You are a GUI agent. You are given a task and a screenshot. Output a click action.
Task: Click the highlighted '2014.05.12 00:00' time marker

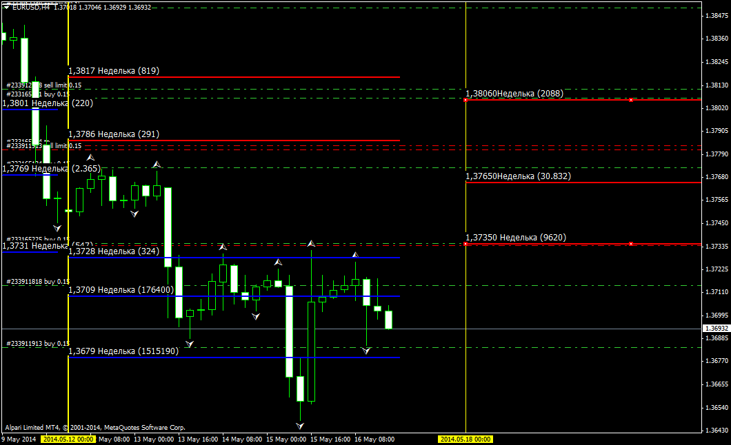tap(68, 439)
